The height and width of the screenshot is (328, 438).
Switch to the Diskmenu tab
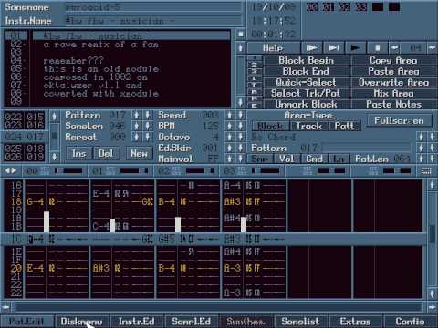(x=81, y=322)
